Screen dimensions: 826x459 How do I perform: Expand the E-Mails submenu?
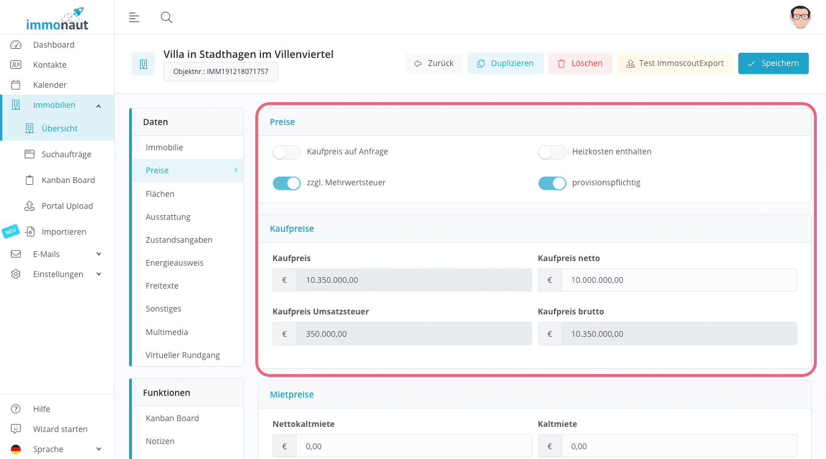(99, 254)
